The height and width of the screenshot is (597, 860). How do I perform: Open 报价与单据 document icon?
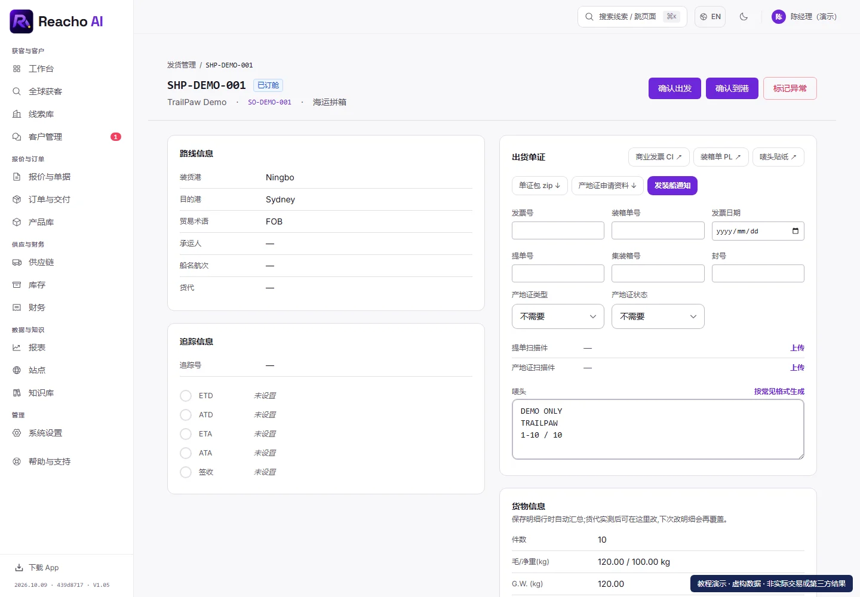tap(17, 177)
